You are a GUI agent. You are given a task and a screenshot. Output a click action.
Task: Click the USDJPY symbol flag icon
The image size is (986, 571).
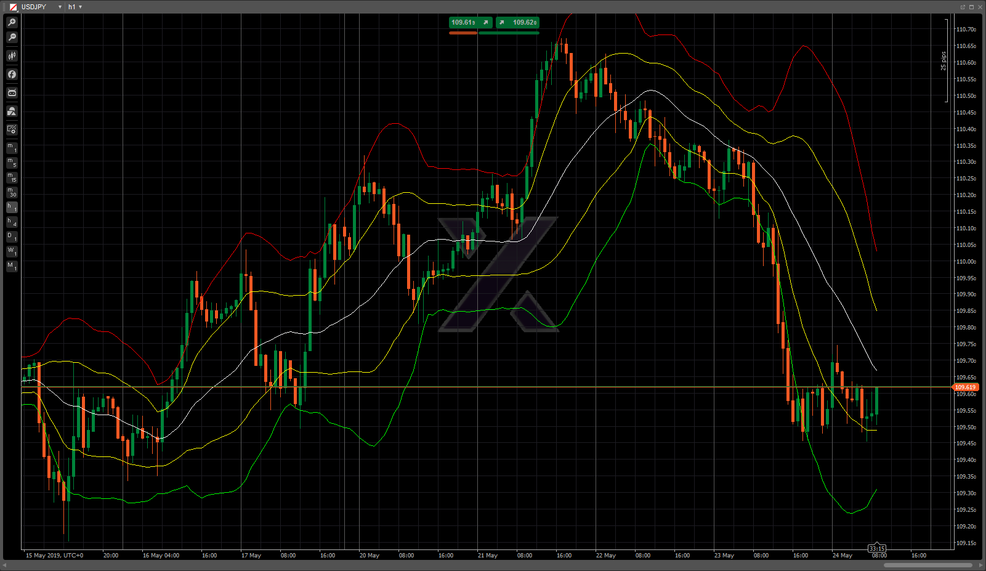pyautogui.click(x=13, y=7)
